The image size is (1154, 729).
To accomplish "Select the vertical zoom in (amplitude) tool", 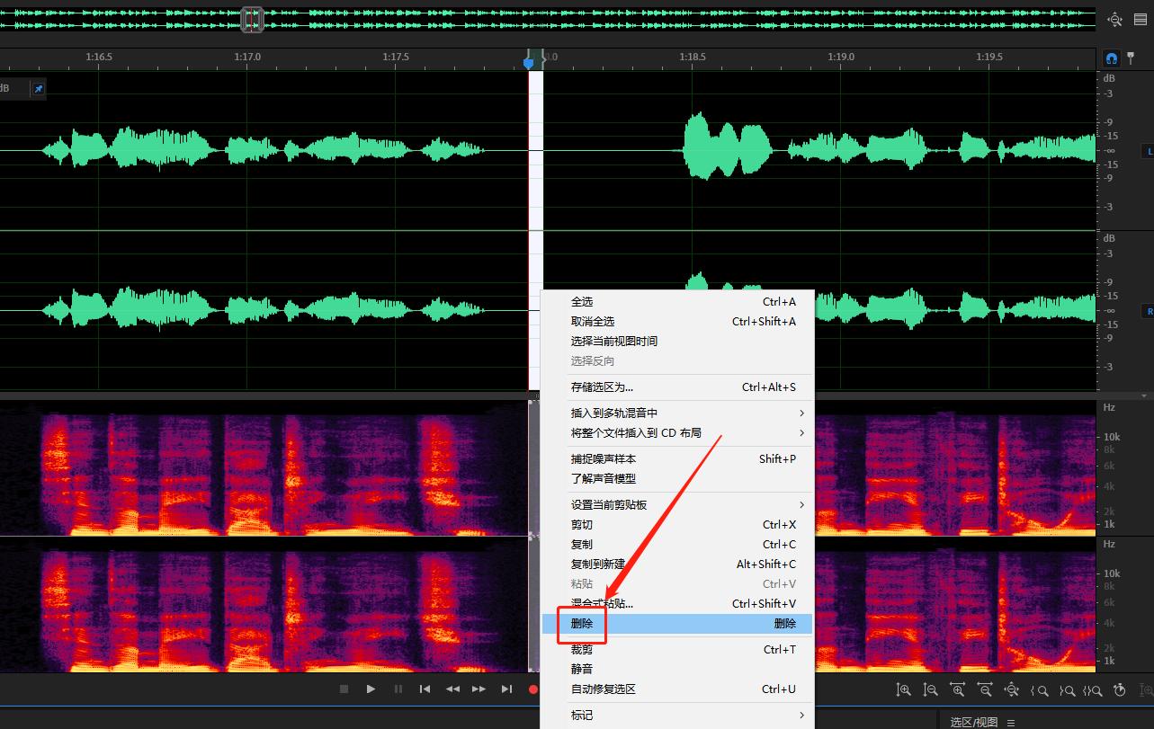I will (904, 689).
